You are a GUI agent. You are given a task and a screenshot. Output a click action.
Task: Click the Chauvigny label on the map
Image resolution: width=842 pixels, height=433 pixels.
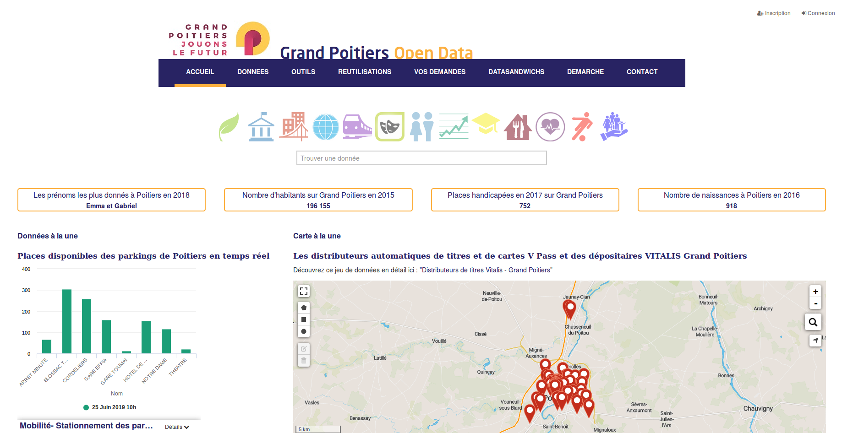click(x=758, y=409)
